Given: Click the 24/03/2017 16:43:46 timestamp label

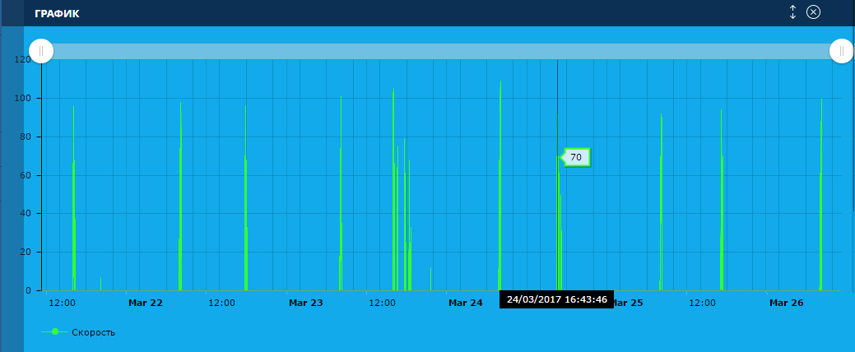Looking at the screenshot, I should click(557, 299).
